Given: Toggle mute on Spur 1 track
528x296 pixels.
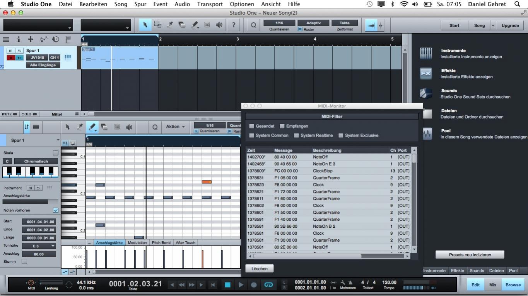Looking at the screenshot, I should pos(11,51).
